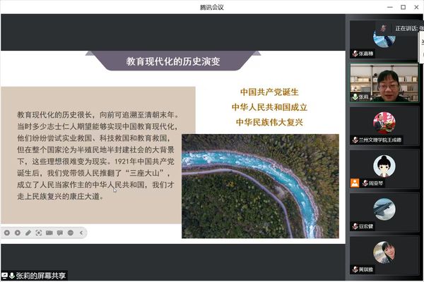Click the 教育现代化的历史演变 slide title banner
The image size is (424, 282).
(x=173, y=61)
